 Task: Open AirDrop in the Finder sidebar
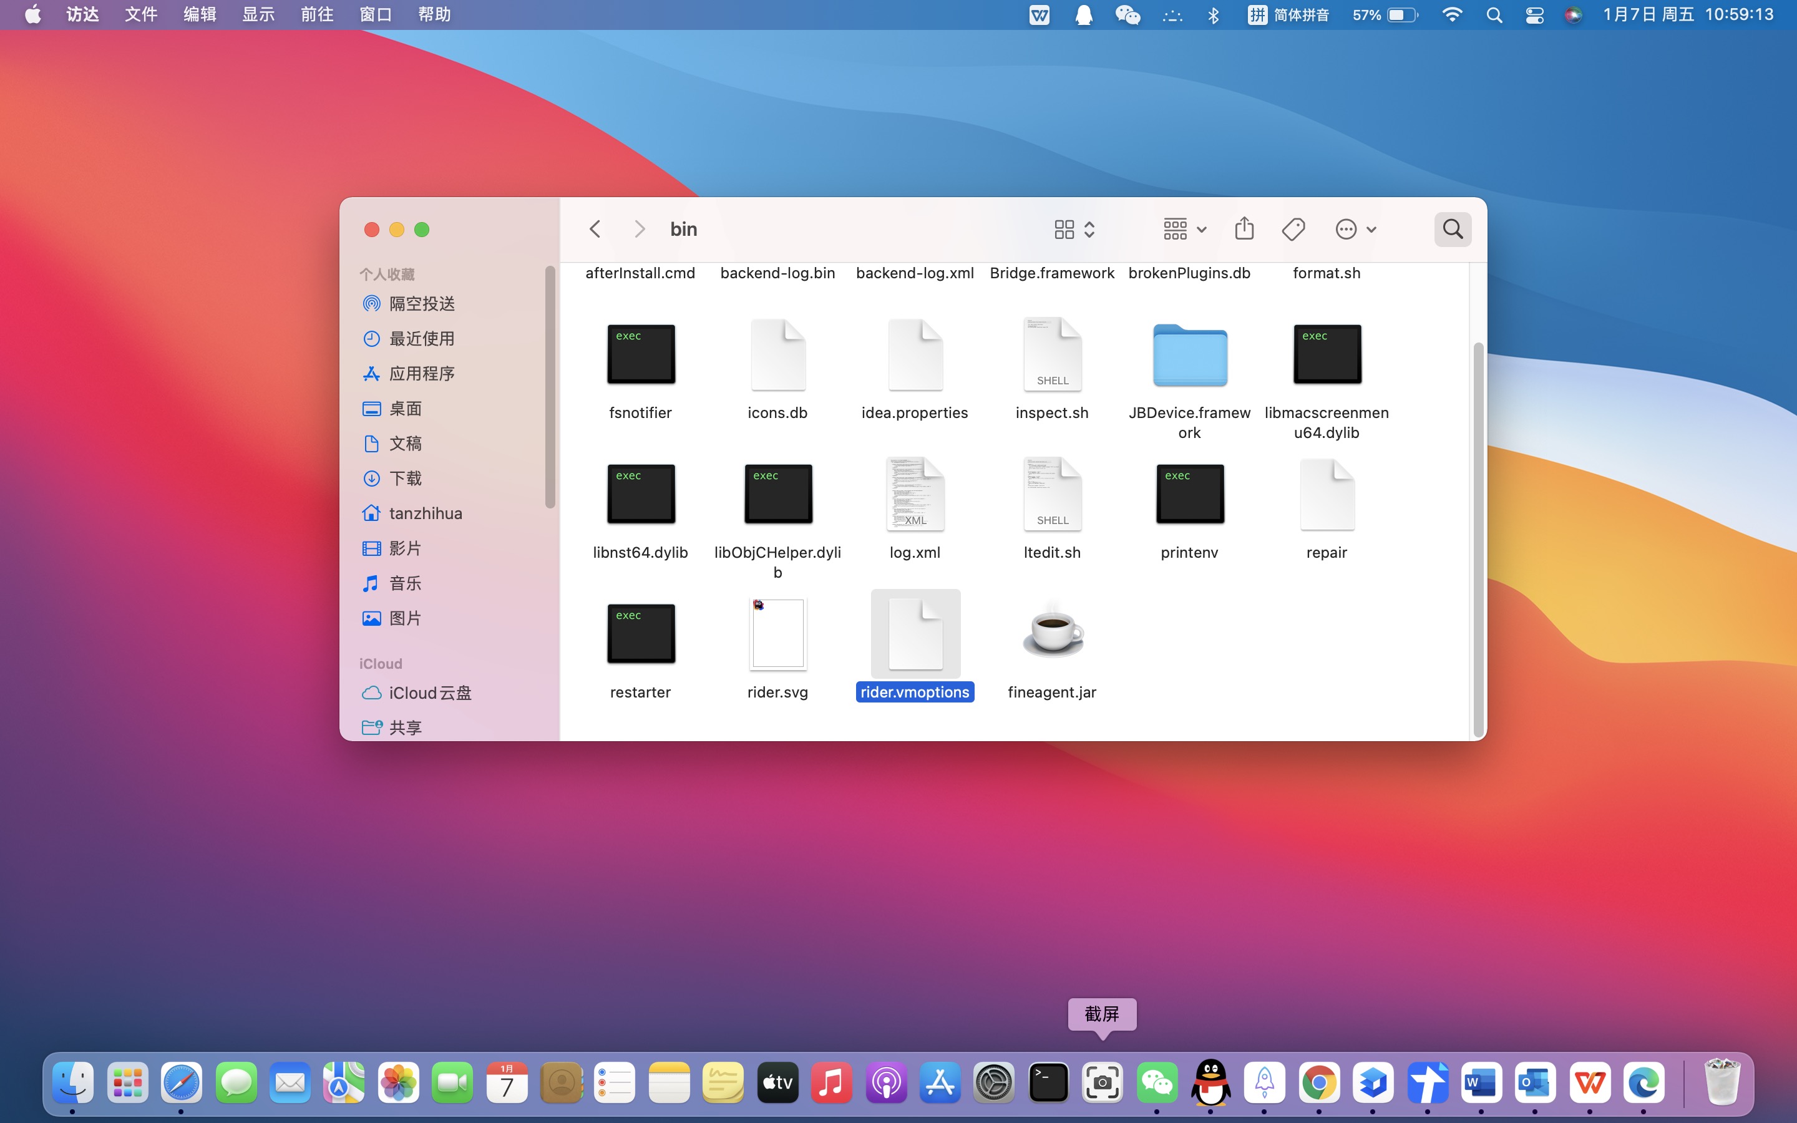421,304
